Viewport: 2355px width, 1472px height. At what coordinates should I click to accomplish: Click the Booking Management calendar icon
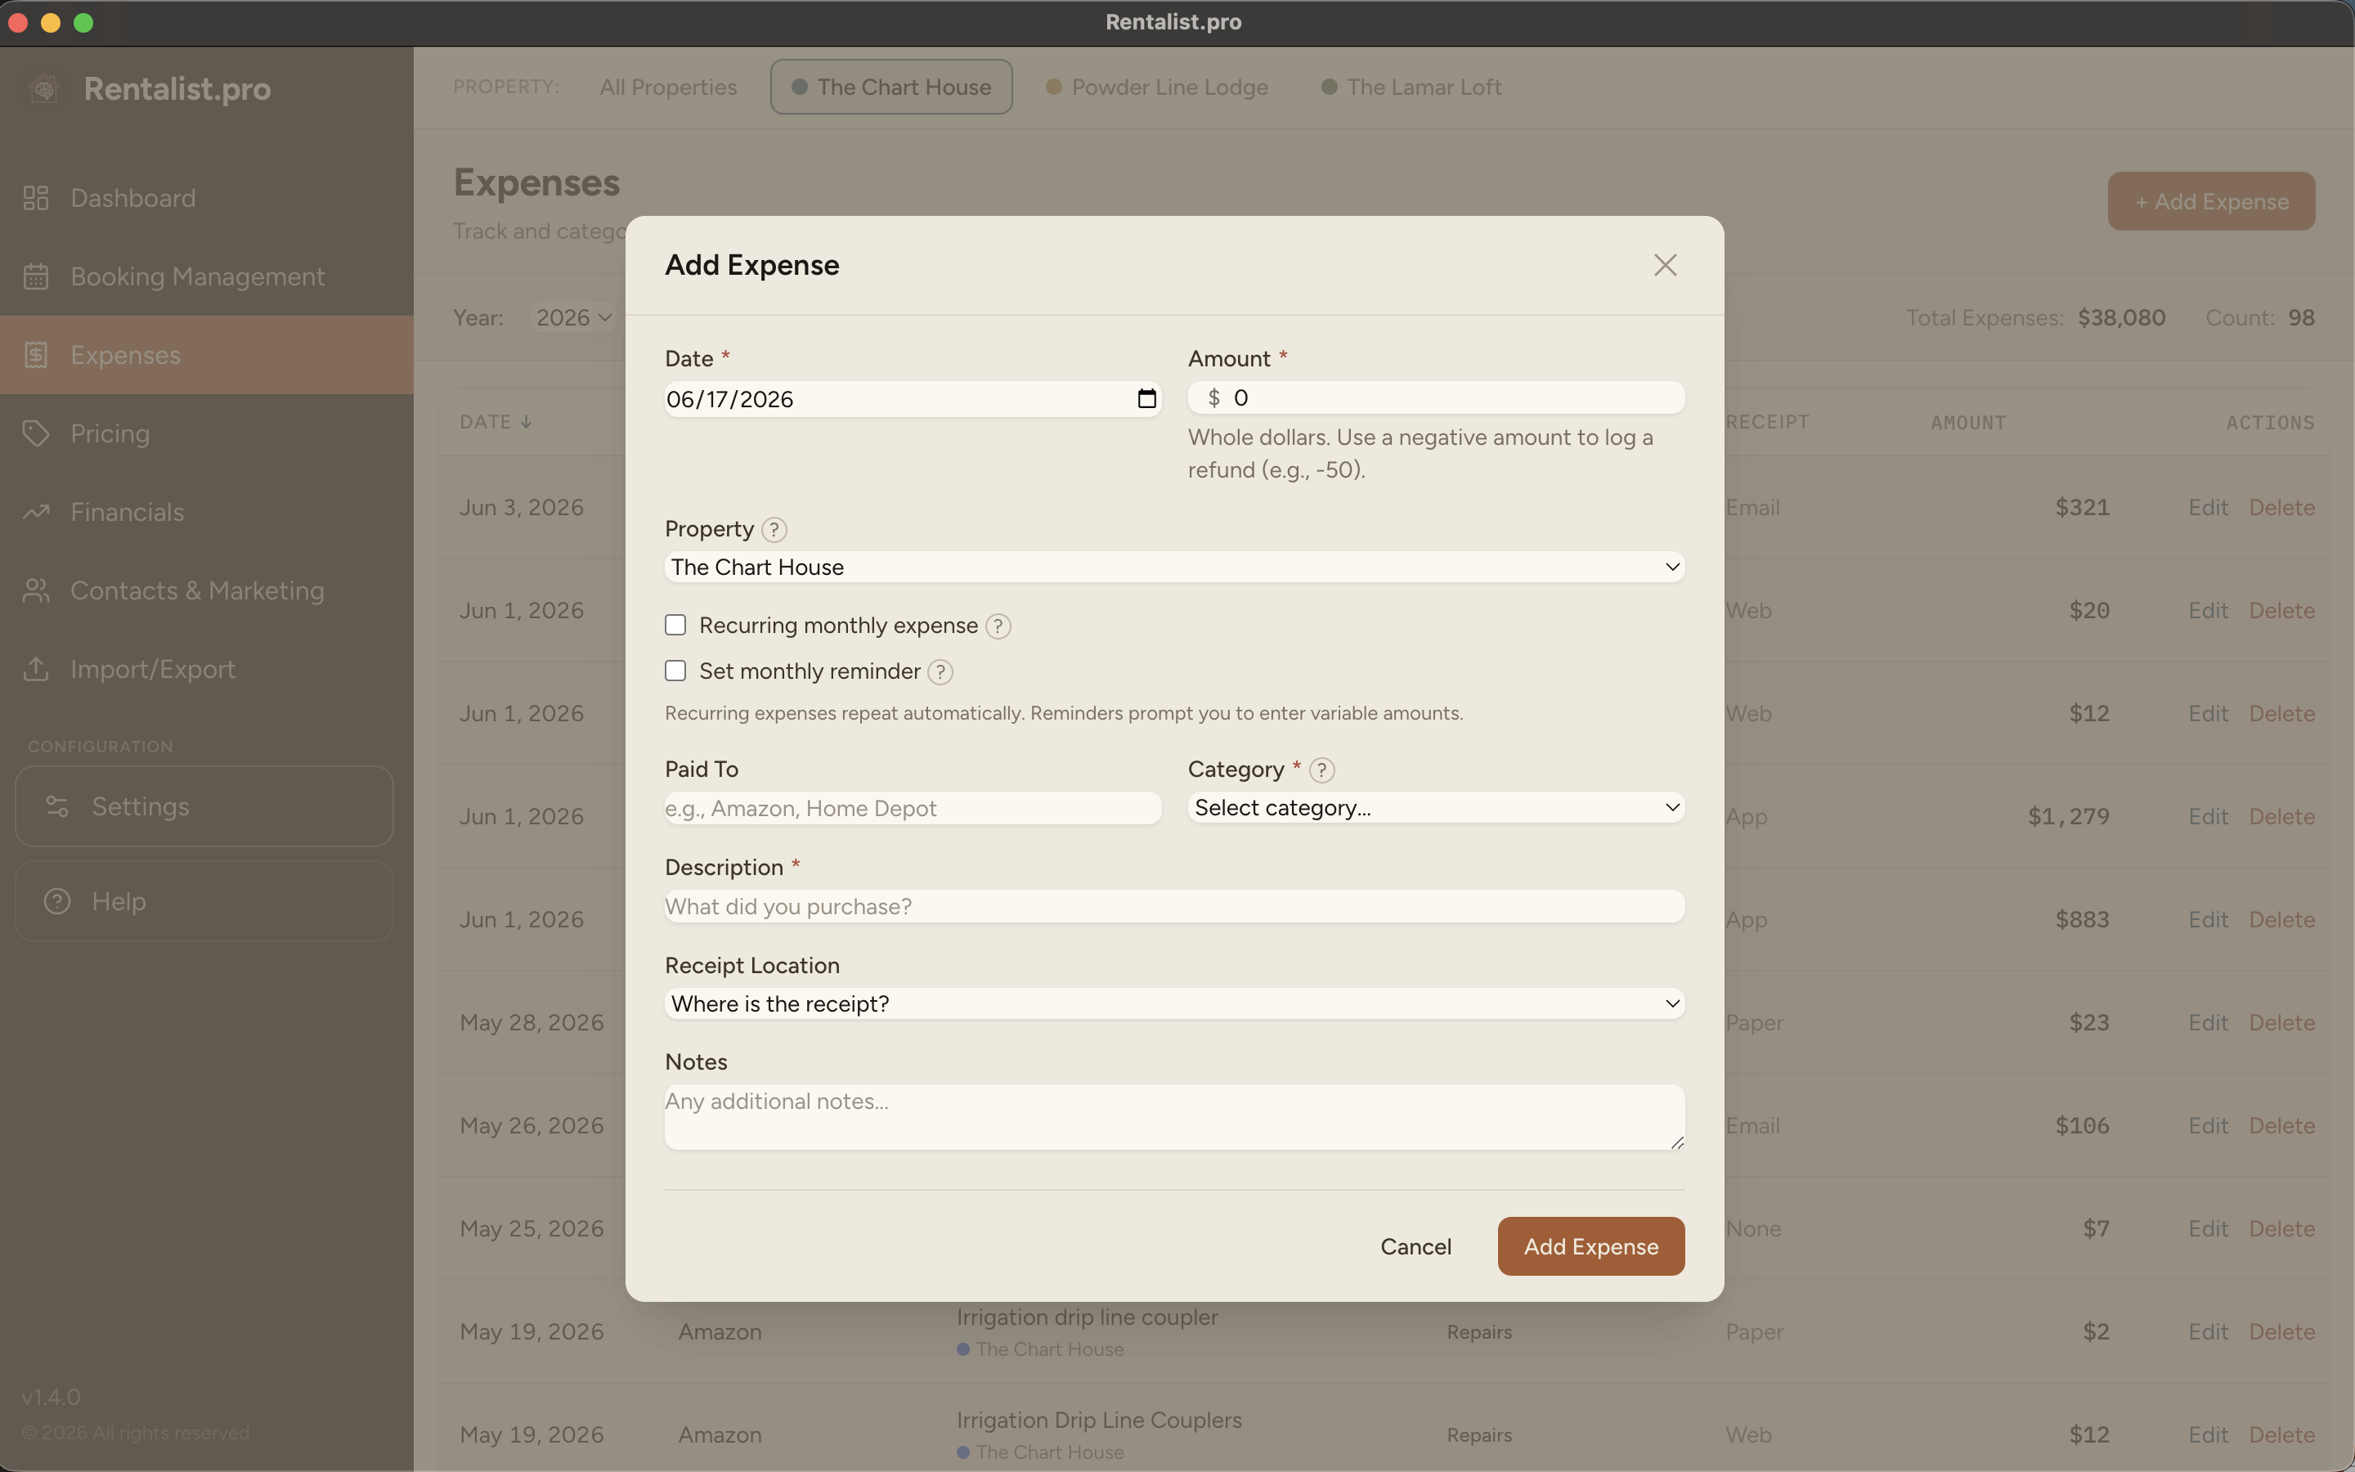pyautogui.click(x=36, y=276)
